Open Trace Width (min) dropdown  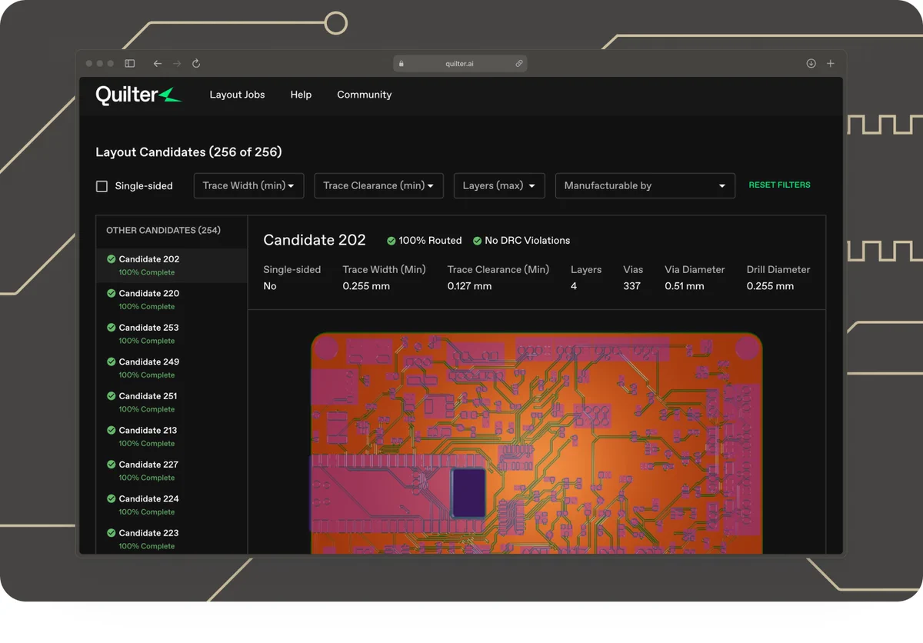point(248,186)
